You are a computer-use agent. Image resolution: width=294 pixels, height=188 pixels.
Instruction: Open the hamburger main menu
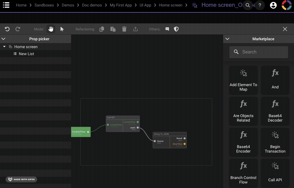(6, 5)
